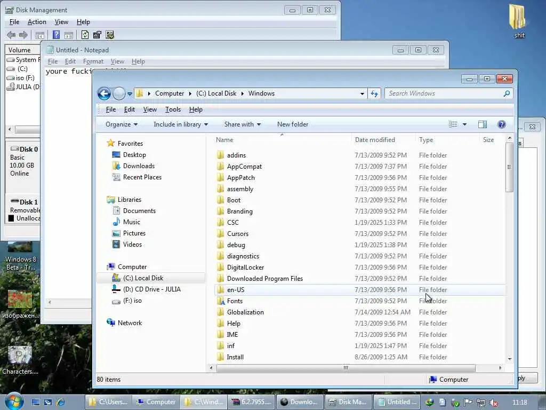Click the change view icon
The height and width of the screenshot is (410, 546).
(453, 124)
